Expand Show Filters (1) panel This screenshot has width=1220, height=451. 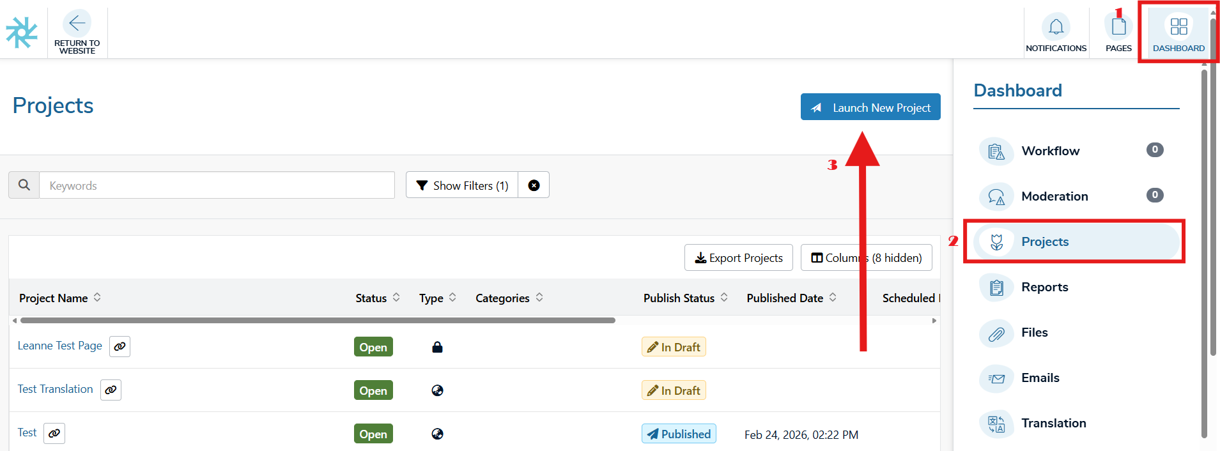pyautogui.click(x=462, y=185)
